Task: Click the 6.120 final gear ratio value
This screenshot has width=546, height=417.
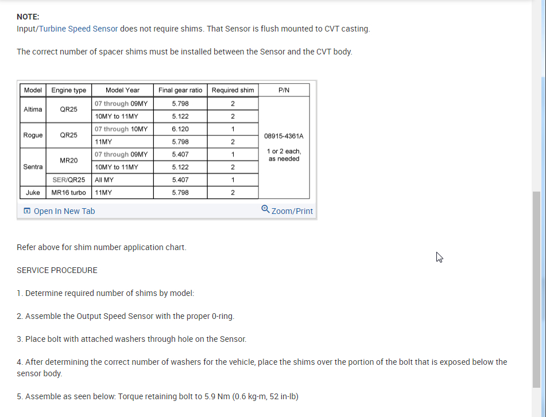Action: point(180,129)
